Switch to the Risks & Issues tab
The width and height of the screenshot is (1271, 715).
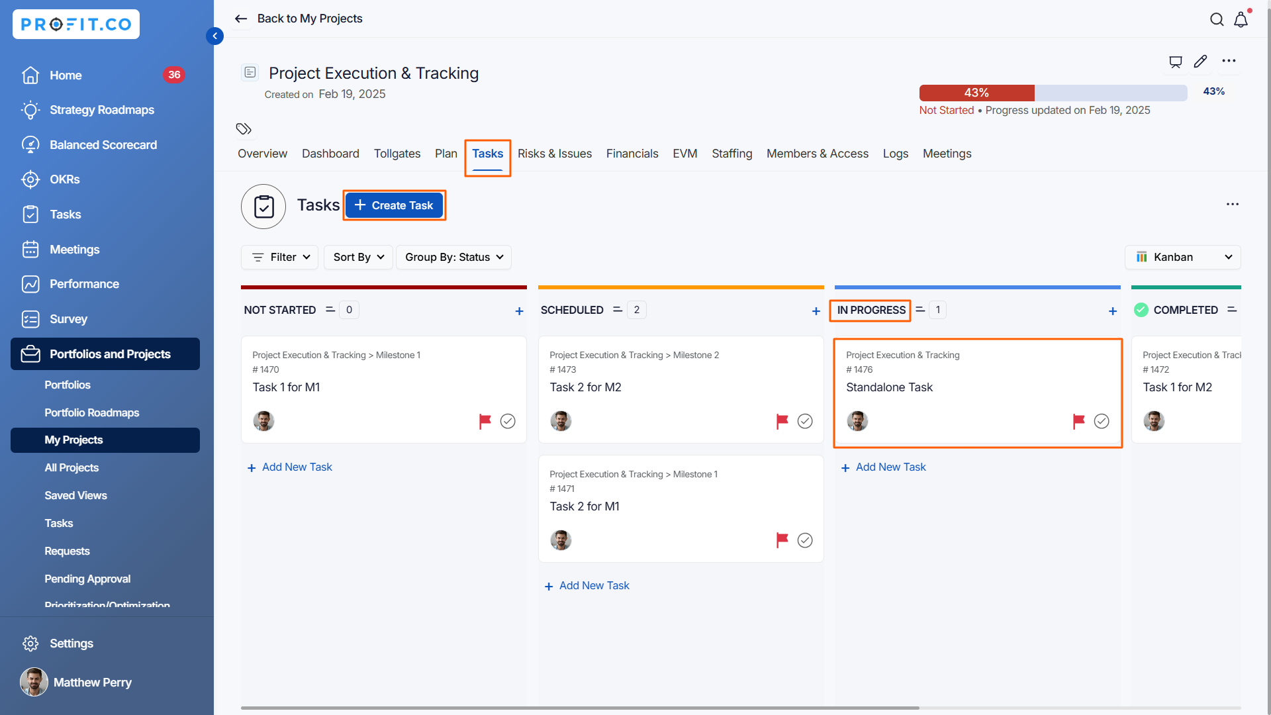click(554, 154)
